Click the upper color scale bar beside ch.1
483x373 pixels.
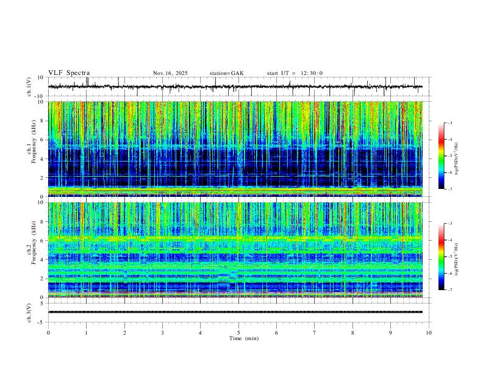click(442, 156)
